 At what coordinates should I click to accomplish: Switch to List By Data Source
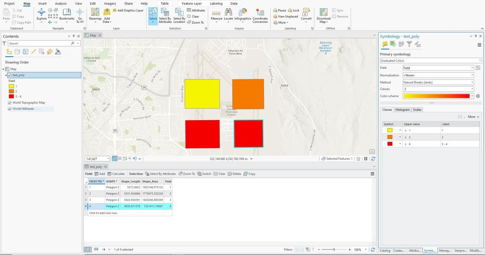(x=17, y=52)
